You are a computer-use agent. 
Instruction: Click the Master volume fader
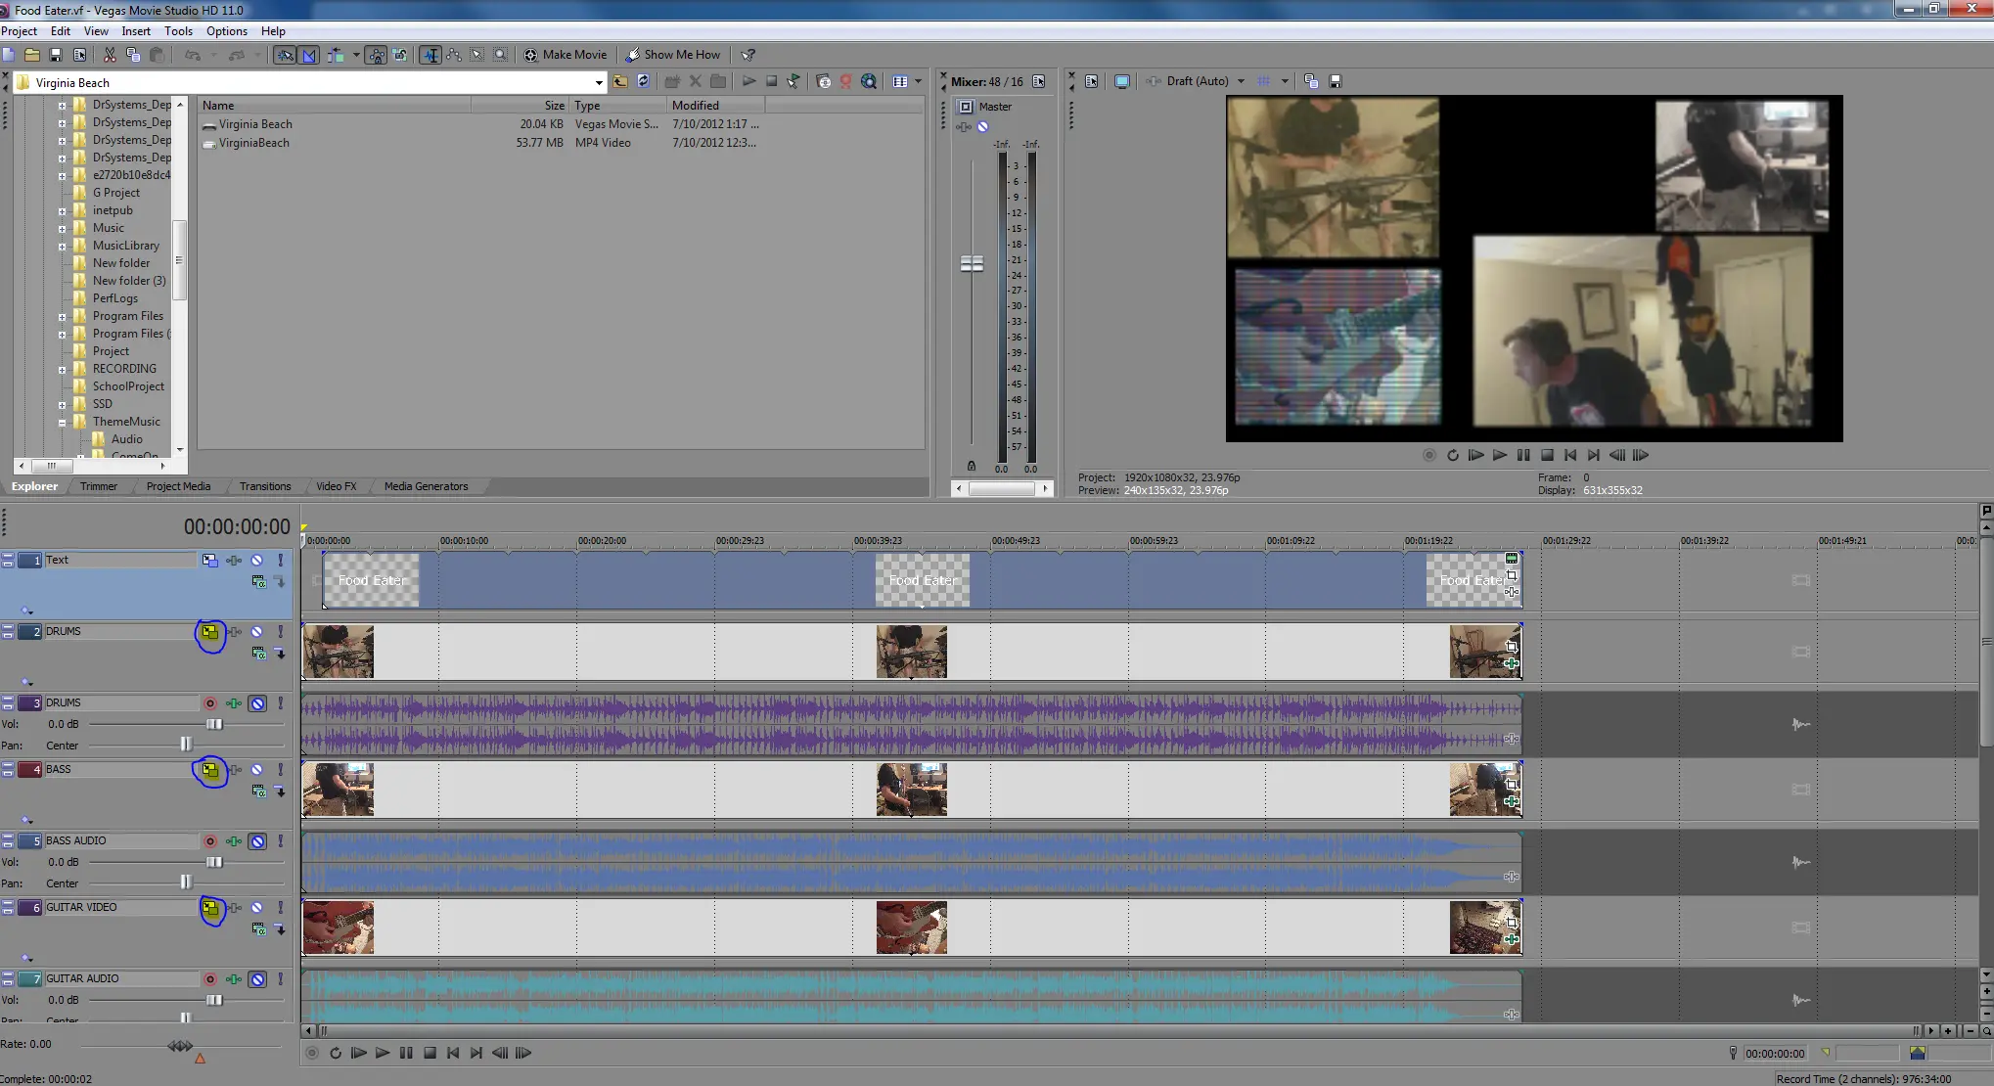pyautogui.click(x=972, y=264)
